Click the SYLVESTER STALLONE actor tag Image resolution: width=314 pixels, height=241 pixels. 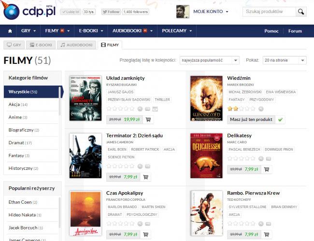click(247, 207)
